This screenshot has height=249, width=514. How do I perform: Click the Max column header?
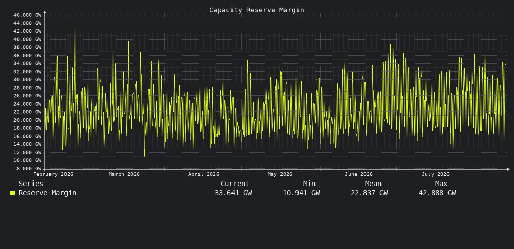tap(441, 184)
